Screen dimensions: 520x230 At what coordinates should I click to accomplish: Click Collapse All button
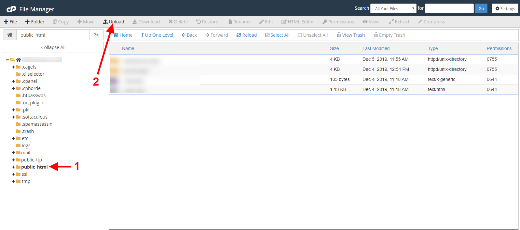pyautogui.click(x=53, y=47)
